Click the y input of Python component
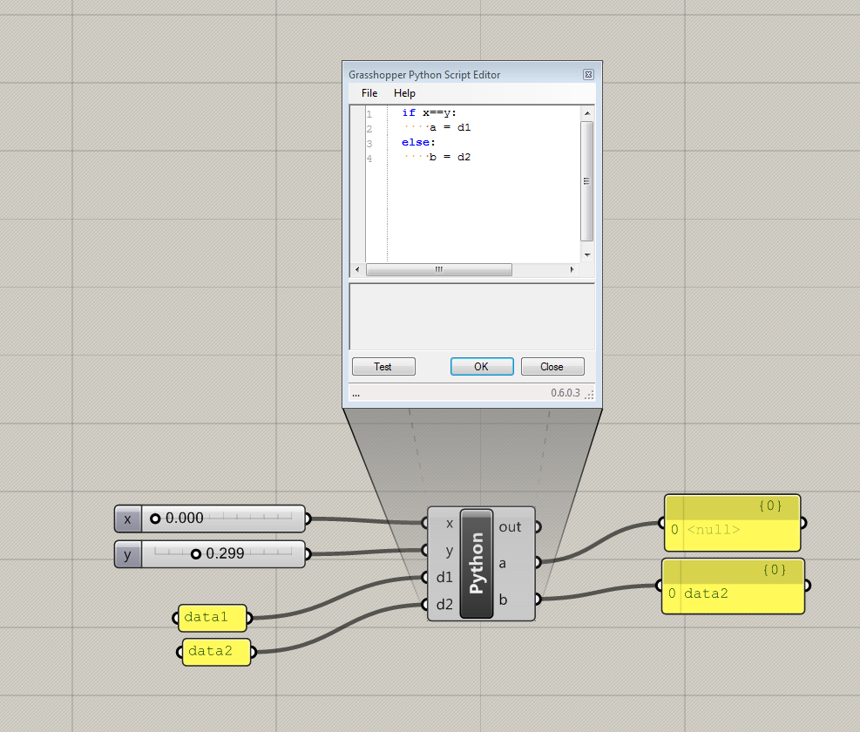 pos(450,551)
